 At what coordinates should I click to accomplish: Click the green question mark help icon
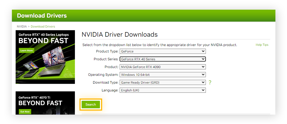pyautogui.click(x=210, y=83)
